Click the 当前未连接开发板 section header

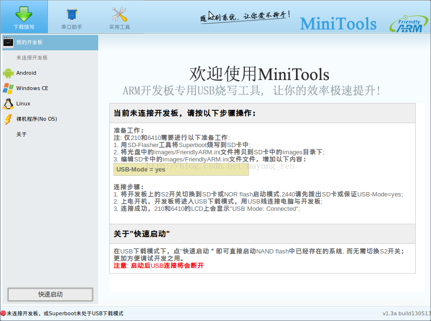pos(262,113)
